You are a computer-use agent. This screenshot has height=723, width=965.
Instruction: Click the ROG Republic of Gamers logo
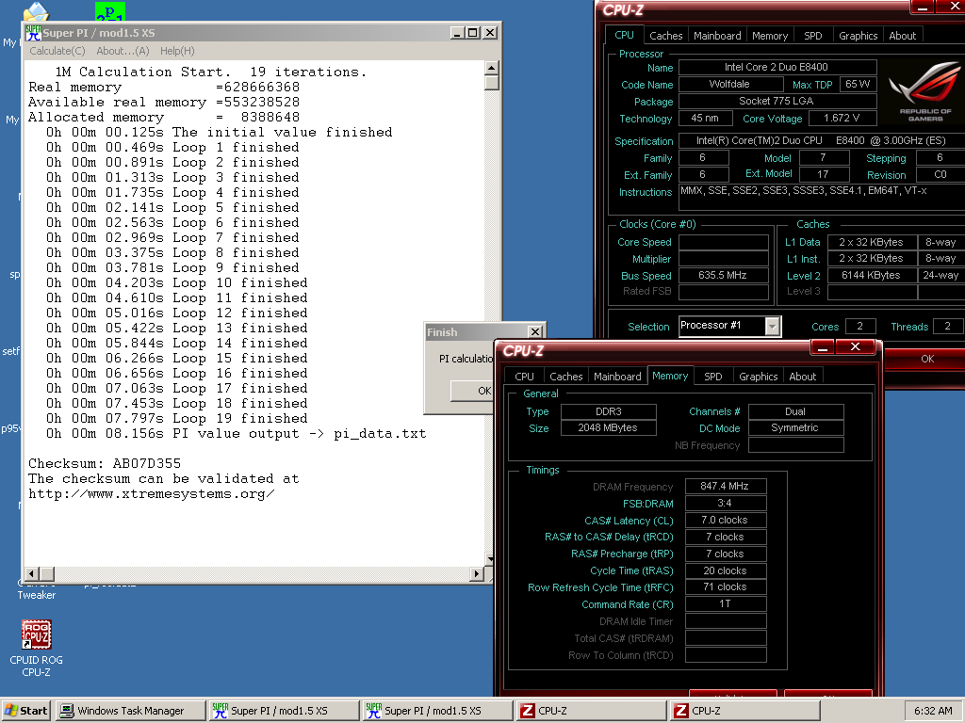click(925, 91)
